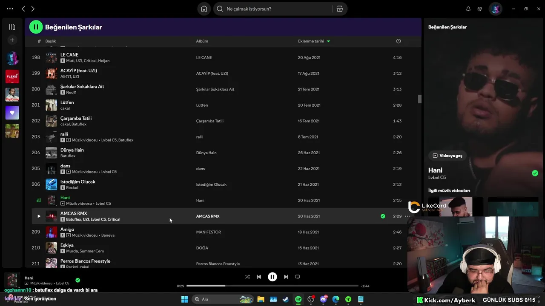Select the song Eşkiya
Screen dimensions: 545x306
67,245
